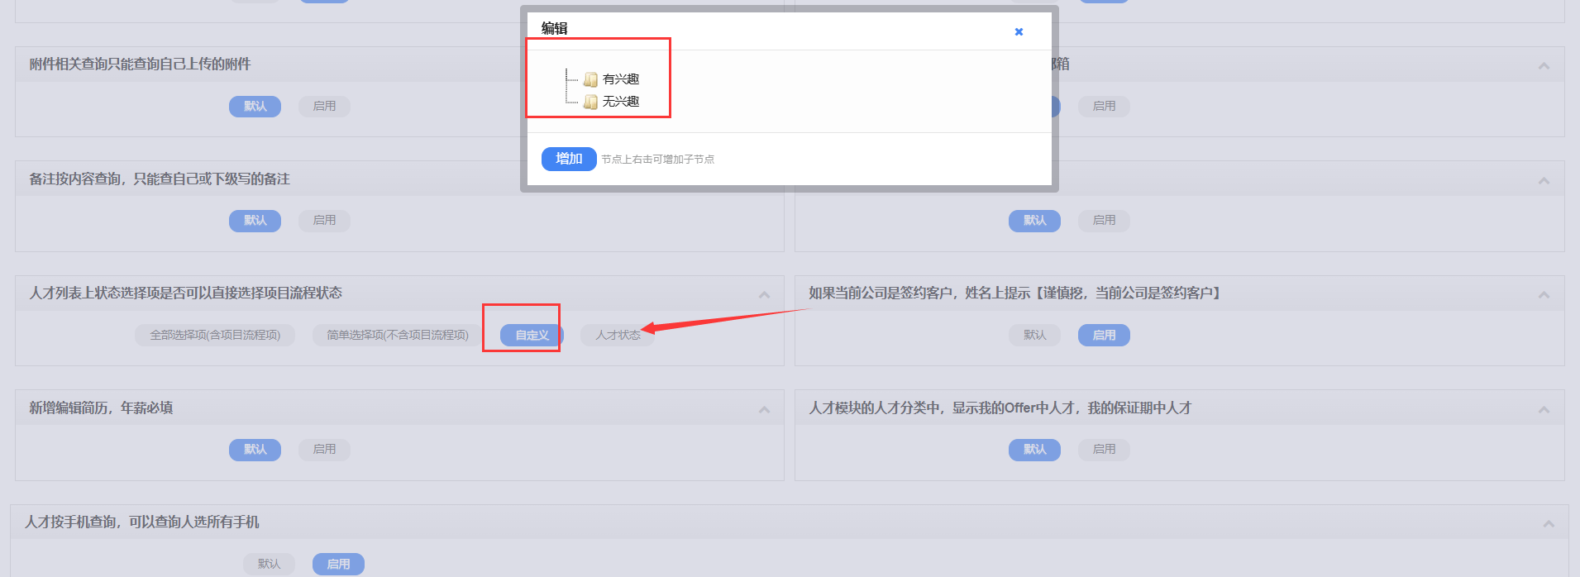Collapse the 人才按手机查询 panel chevron
1580x577 pixels.
[1549, 524]
